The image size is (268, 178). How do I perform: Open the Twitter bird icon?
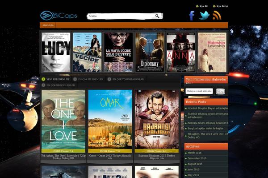tap(204, 16)
